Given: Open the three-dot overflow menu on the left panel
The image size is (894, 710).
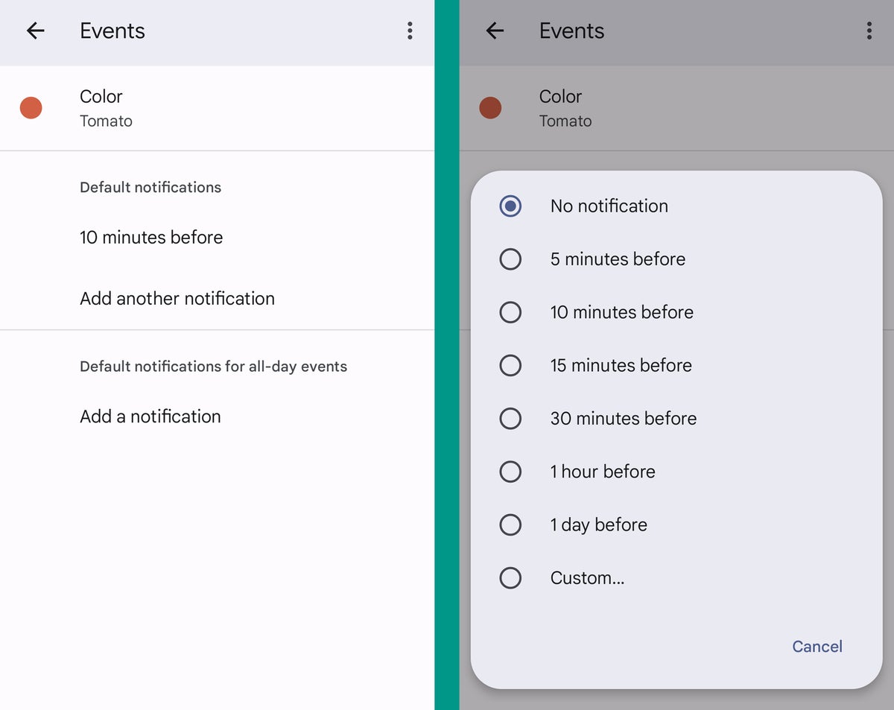Looking at the screenshot, I should click(409, 31).
